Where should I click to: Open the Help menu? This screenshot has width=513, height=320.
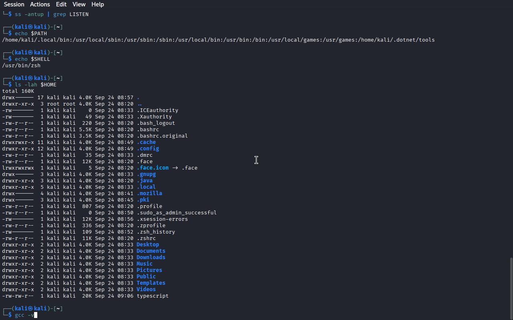click(x=97, y=4)
